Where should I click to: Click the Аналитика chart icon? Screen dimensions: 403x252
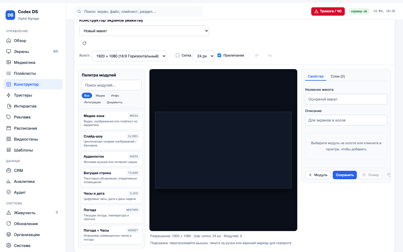(9, 181)
